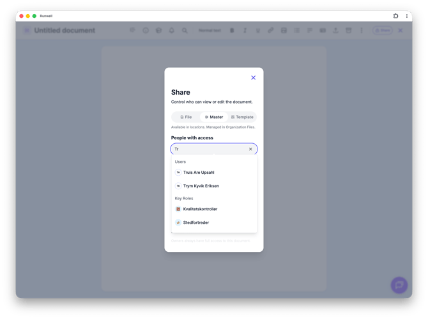428x319 pixels.
Task: Click the Stedfortreder role icon
Action: point(178,222)
